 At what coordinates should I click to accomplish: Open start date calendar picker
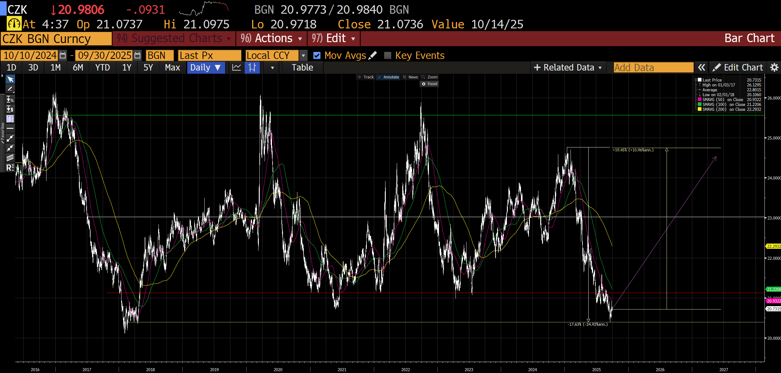pyautogui.click(x=63, y=55)
